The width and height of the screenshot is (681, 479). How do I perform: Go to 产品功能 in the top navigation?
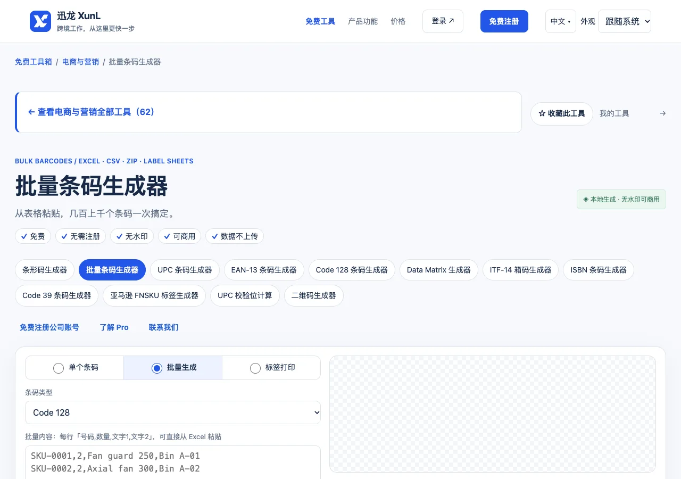pos(363,21)
